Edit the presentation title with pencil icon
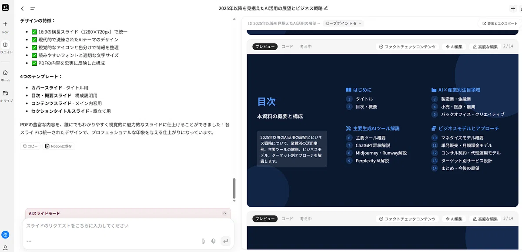The image size is (522, 252). (x=326, y=8)
